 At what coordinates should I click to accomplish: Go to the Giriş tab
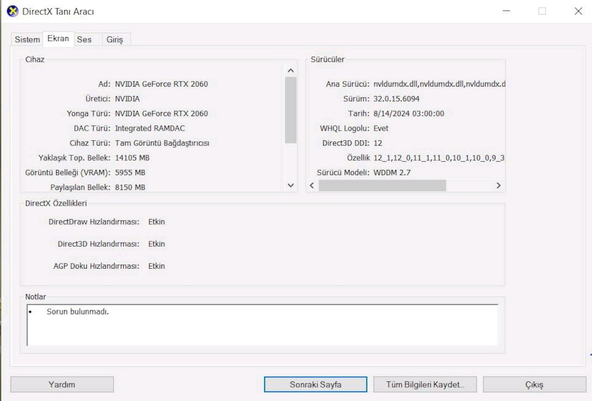click(115, 39)
